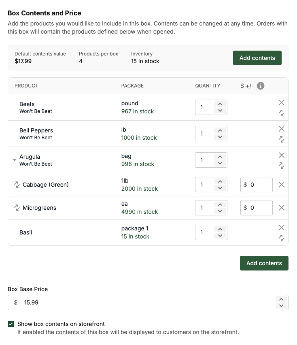Click Microgreens price adjustment field

tap(259, 208)
